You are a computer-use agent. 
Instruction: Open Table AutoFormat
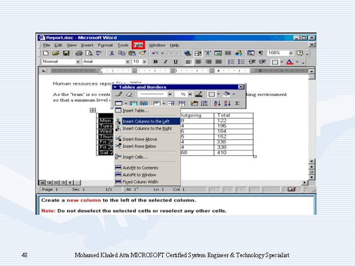coord(194,103)
